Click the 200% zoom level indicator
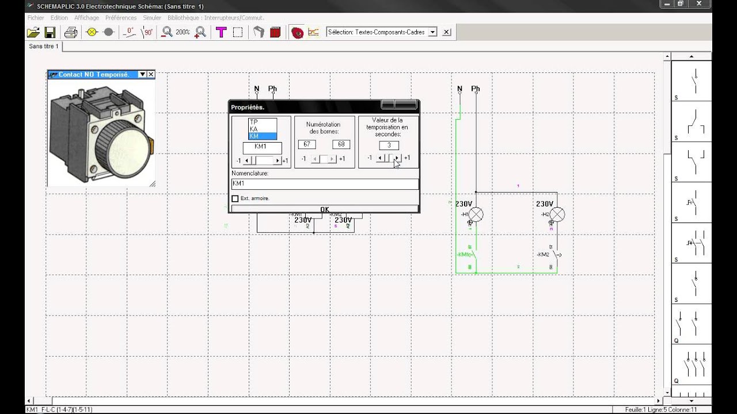 pyautogui.click(x=183, y=32)
